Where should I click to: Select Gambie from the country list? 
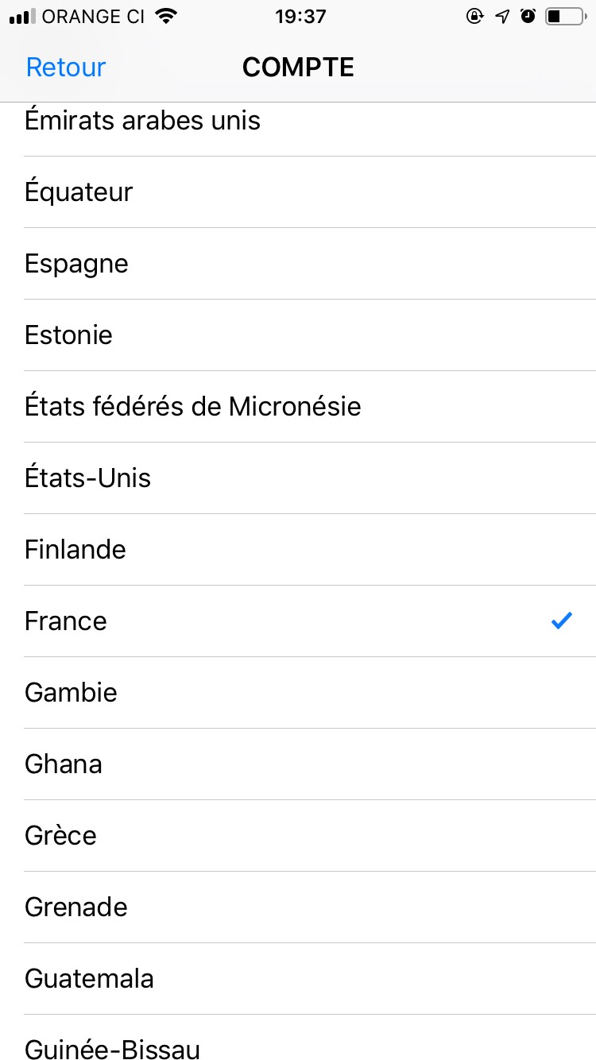pyautogui.click(x=71, y=693)
